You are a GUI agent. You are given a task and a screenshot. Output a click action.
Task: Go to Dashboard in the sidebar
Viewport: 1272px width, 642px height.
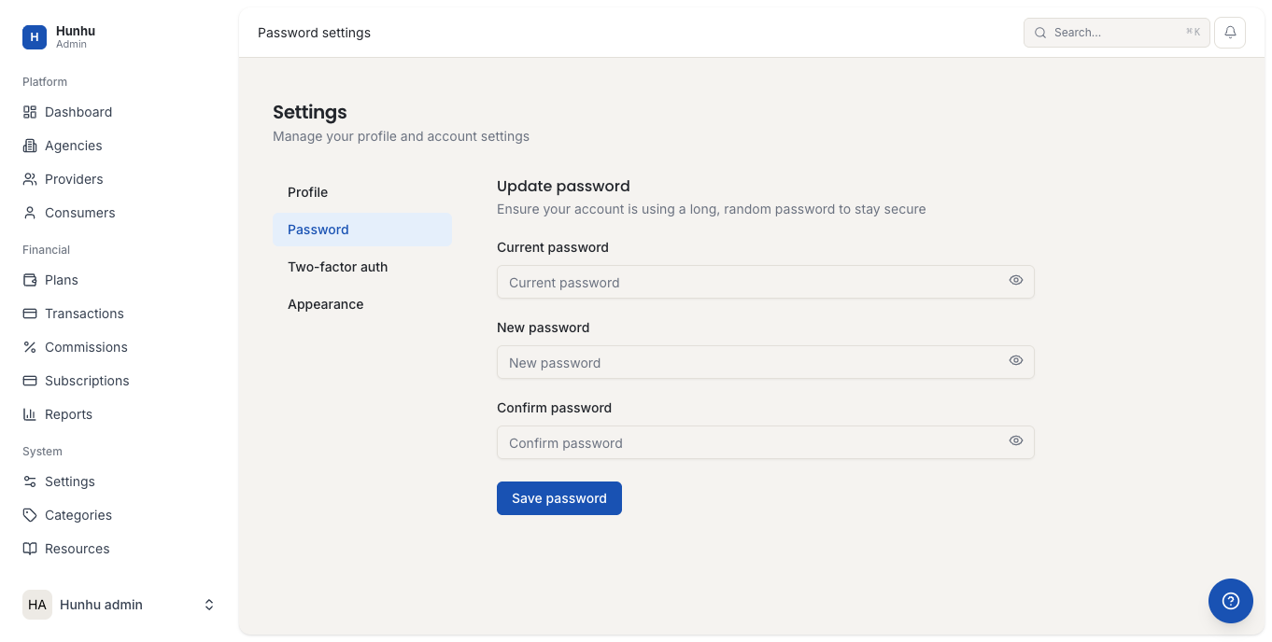[120, 112]
